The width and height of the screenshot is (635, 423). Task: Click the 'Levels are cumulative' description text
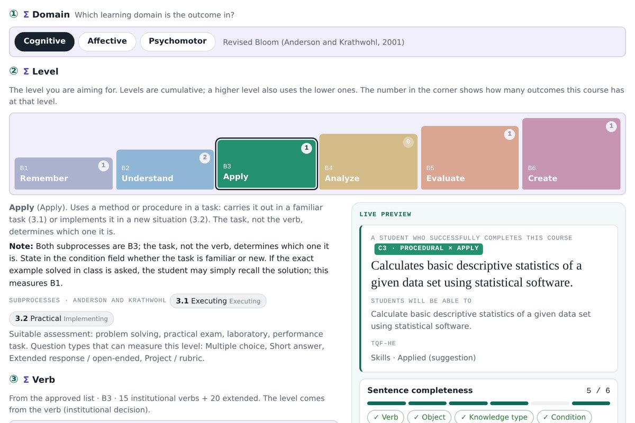pos(316,96)
